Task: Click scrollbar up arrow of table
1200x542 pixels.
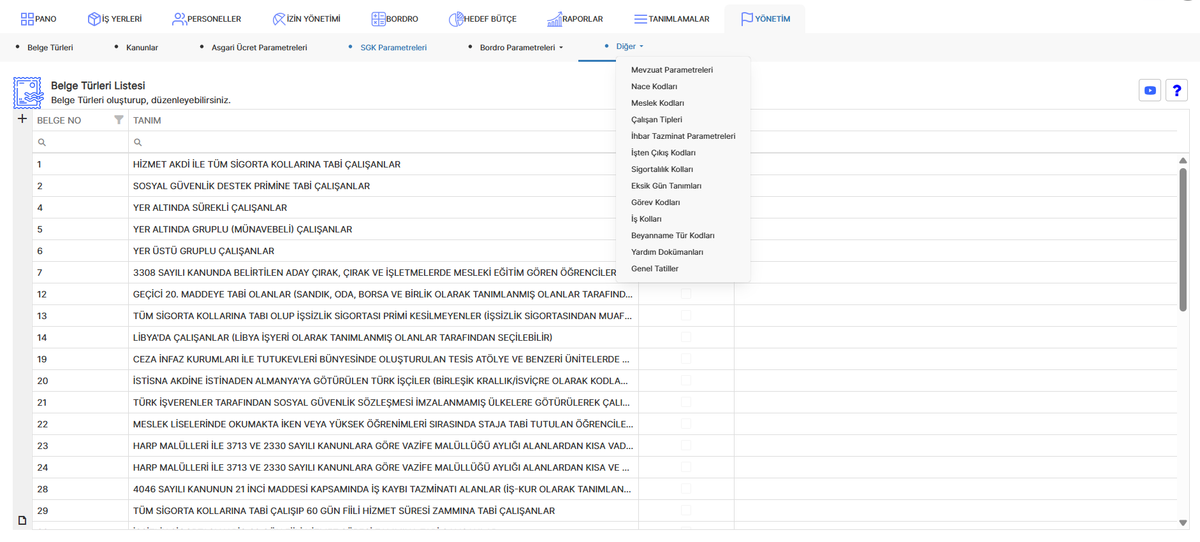Action: (1183, 160)
